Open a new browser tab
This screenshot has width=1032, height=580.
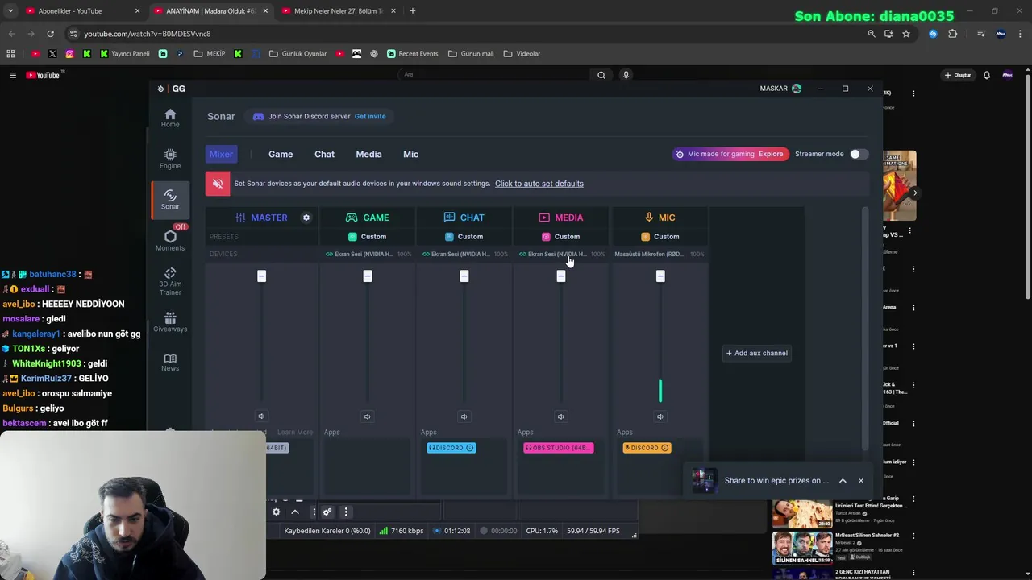pos(412,11)
